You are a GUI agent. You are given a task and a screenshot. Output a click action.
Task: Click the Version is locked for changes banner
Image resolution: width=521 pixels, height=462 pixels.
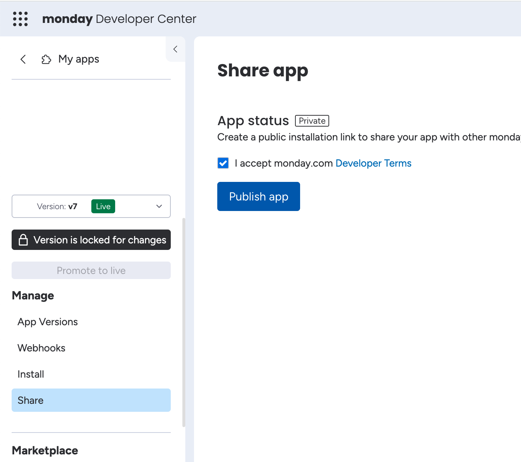[x=91, y=240]
